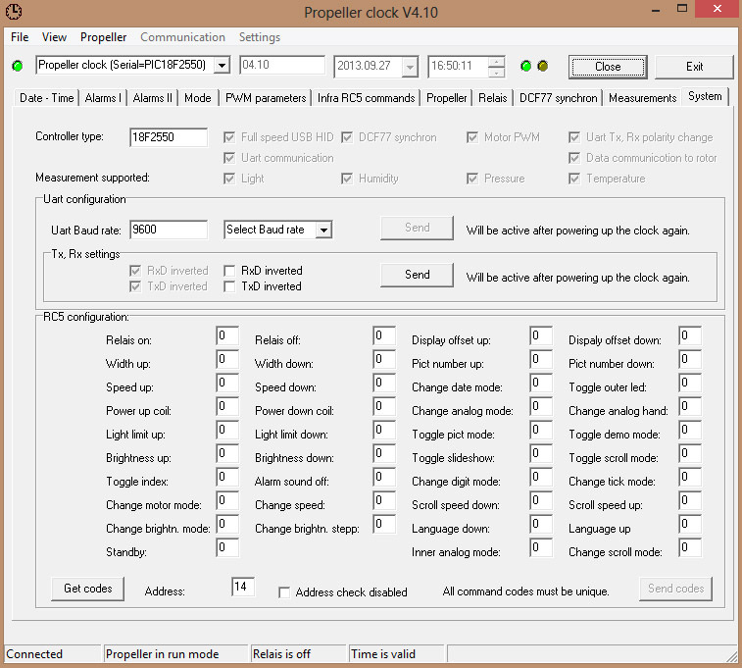Switch to the Relais tab
The height and width of the screenshot is (668, 742).
493,98
